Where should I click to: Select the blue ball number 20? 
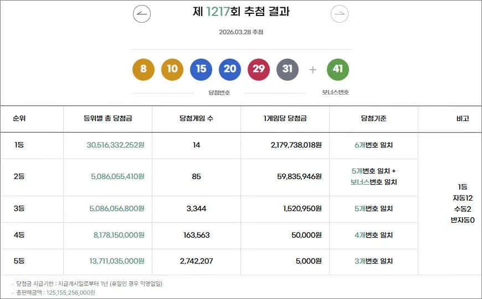click(x=230, y=69)
